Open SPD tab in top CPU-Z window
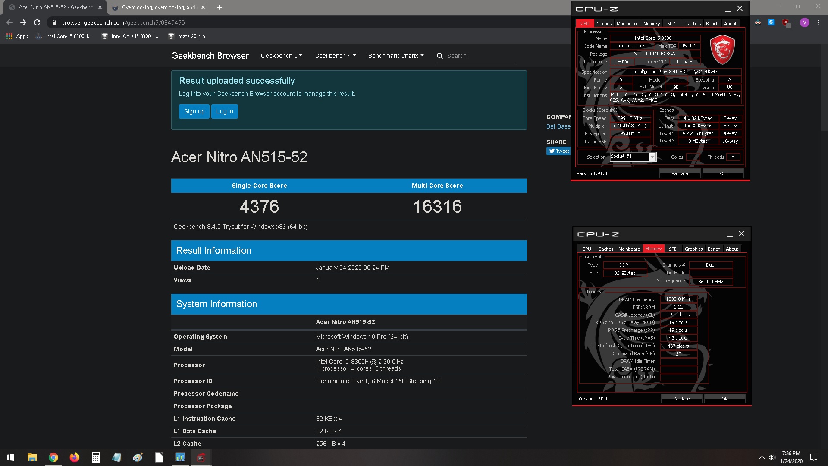 671,24
